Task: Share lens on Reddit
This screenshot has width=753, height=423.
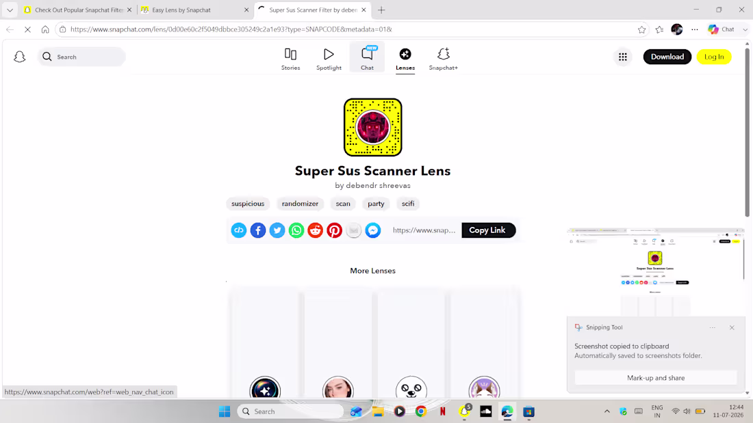Action: (316, 230)
